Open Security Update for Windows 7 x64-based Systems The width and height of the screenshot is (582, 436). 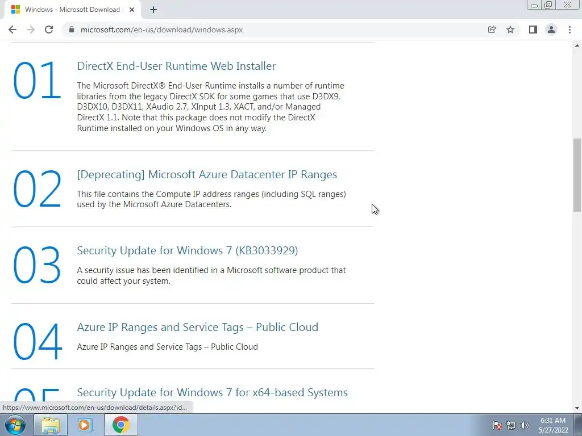tap(213, 392)
